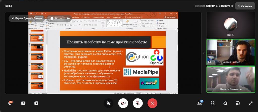Open the Слайд-шоу ribbon tab
Viewport: 258px width, 112px height.
[85, 17]
